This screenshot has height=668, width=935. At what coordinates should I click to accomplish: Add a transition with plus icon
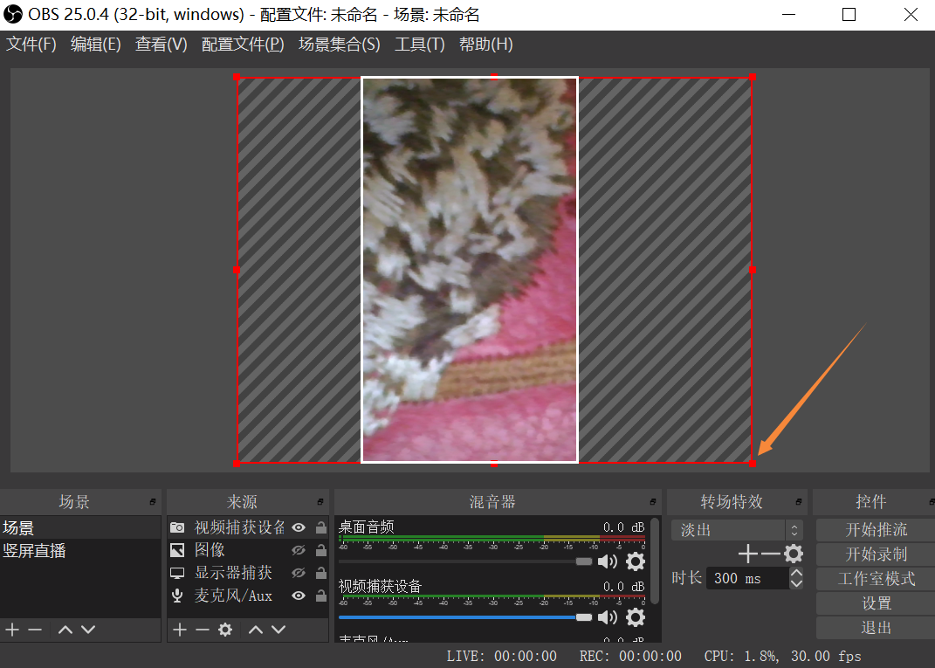tap(748, 554)
